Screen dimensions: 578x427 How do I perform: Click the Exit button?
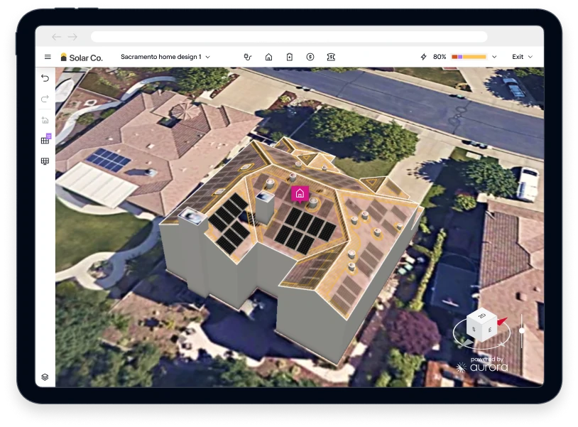pos(519,56)
